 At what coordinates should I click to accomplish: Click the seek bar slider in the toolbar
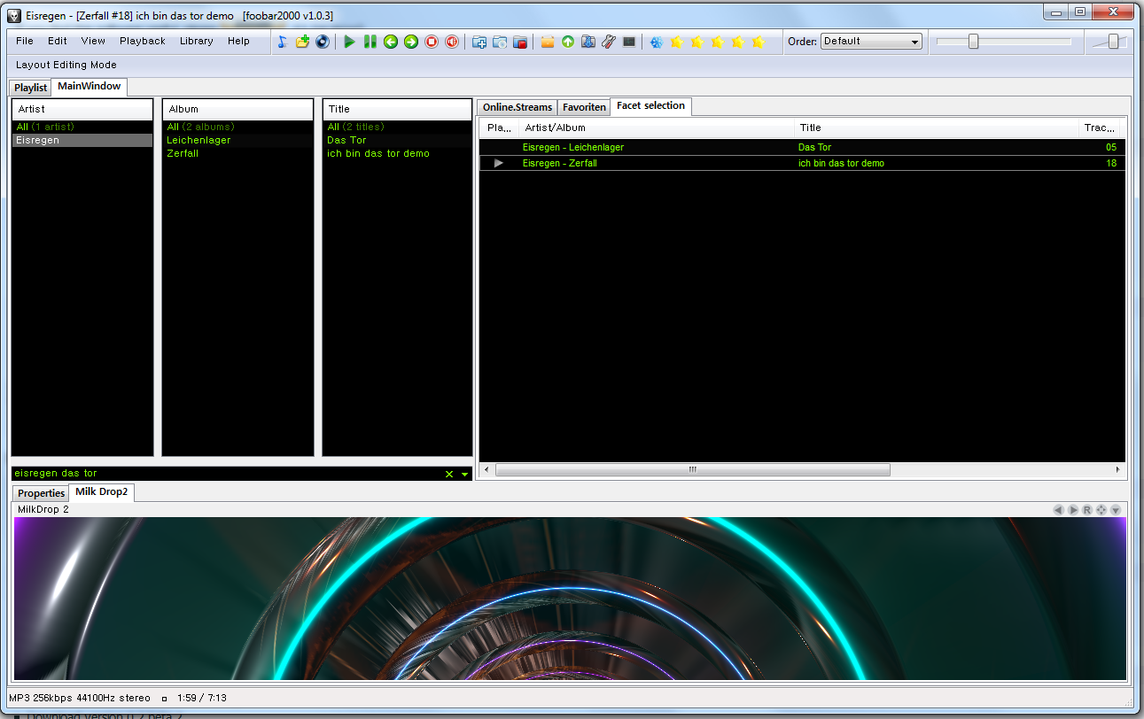click(973, 42)
